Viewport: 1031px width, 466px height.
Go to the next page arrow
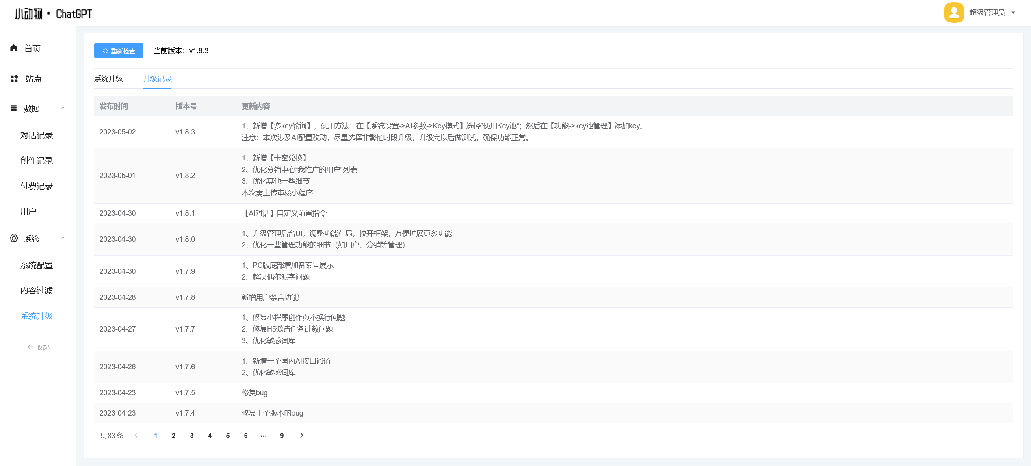[301, 436]
